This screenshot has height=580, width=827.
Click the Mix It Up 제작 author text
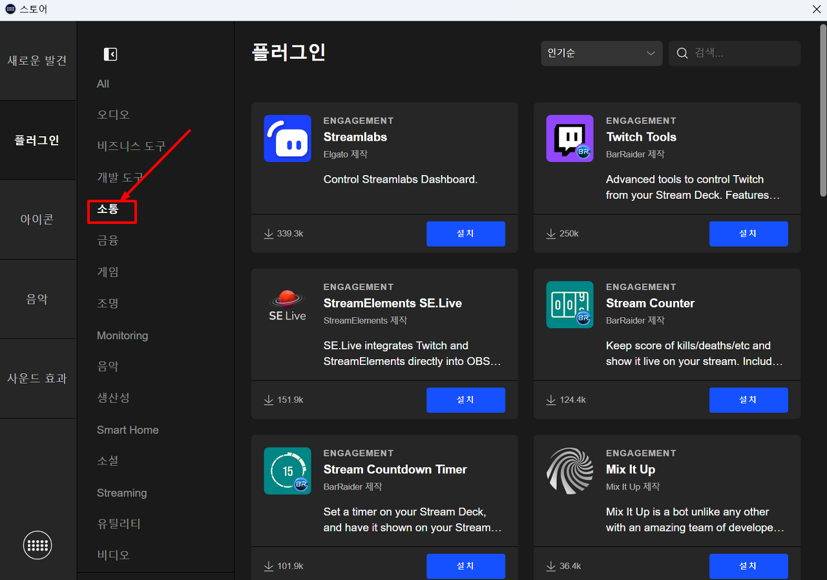pos(633,486)
